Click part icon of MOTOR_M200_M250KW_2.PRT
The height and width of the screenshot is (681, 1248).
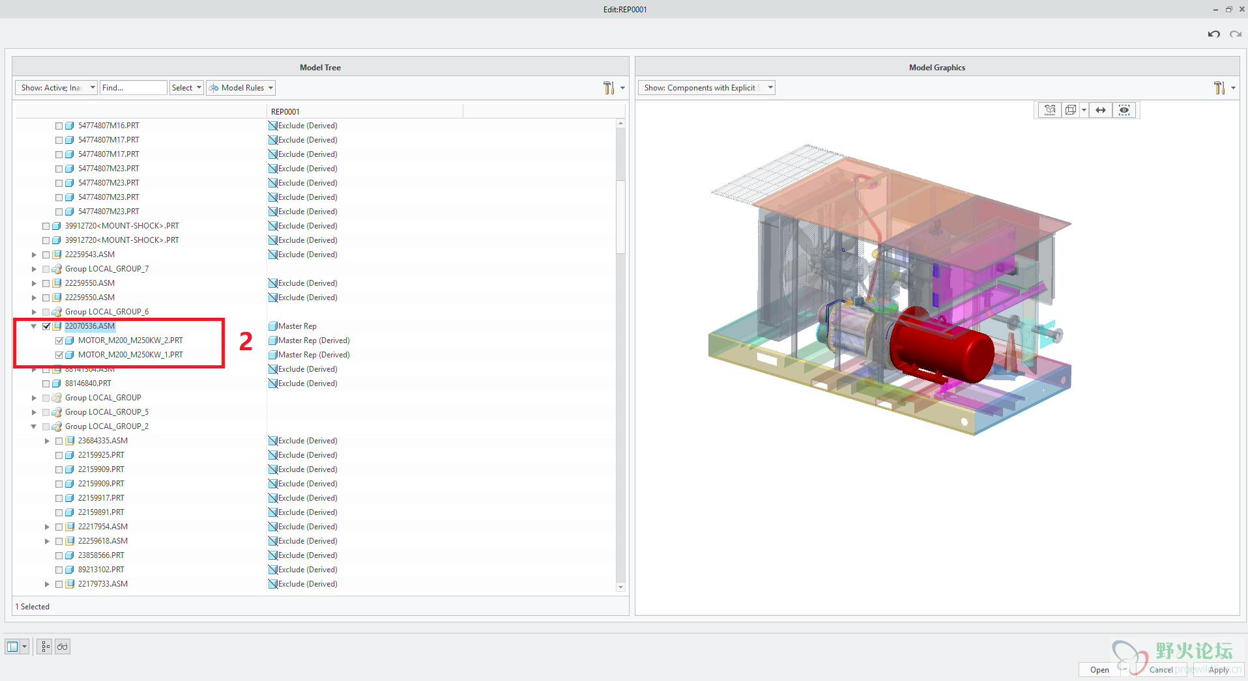tap(70, 340)
